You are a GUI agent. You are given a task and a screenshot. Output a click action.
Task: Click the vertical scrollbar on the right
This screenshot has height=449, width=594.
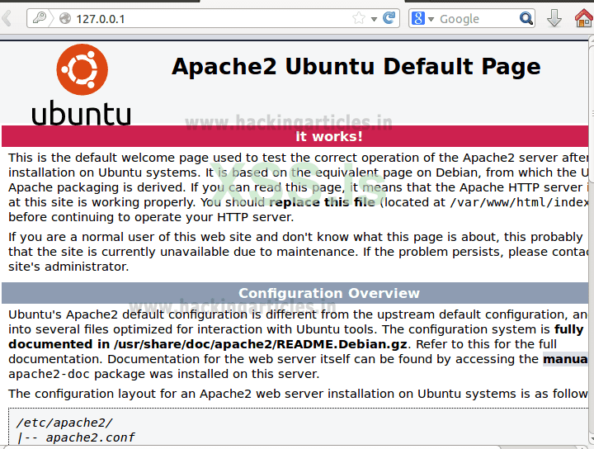[x=592, y=114]
